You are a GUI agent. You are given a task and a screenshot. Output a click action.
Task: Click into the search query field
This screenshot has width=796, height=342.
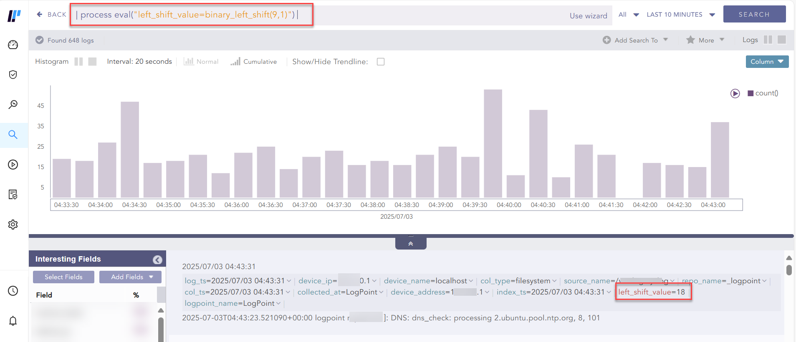coord(376,15)
